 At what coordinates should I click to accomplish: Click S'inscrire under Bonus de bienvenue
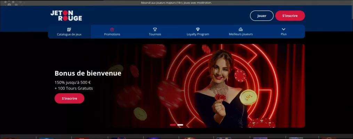[x=69, y=98]
